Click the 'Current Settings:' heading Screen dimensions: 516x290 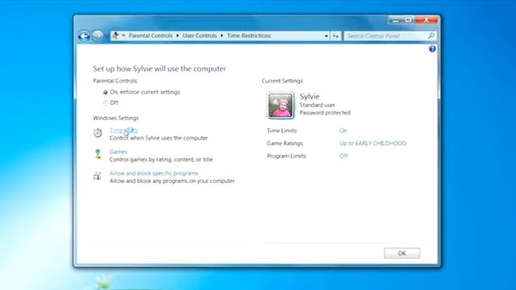point(283,81)
